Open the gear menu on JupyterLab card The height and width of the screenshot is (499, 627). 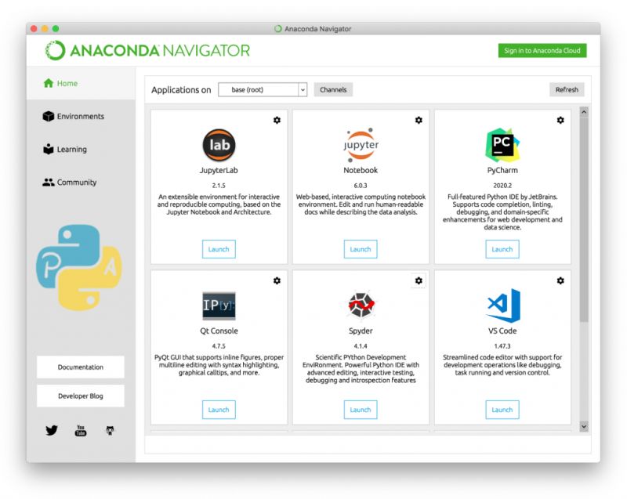coord(277,120)
